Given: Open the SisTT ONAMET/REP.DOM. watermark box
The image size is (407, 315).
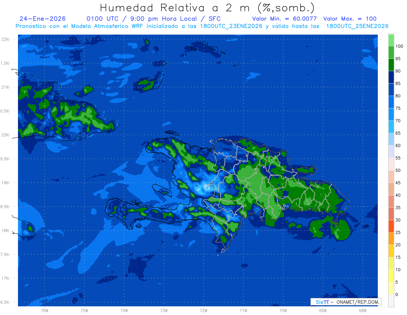Looking at the screenshot, I should pos(346,302).
